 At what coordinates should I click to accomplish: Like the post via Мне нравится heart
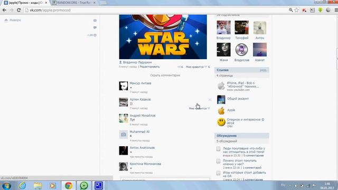coord(198,67)
